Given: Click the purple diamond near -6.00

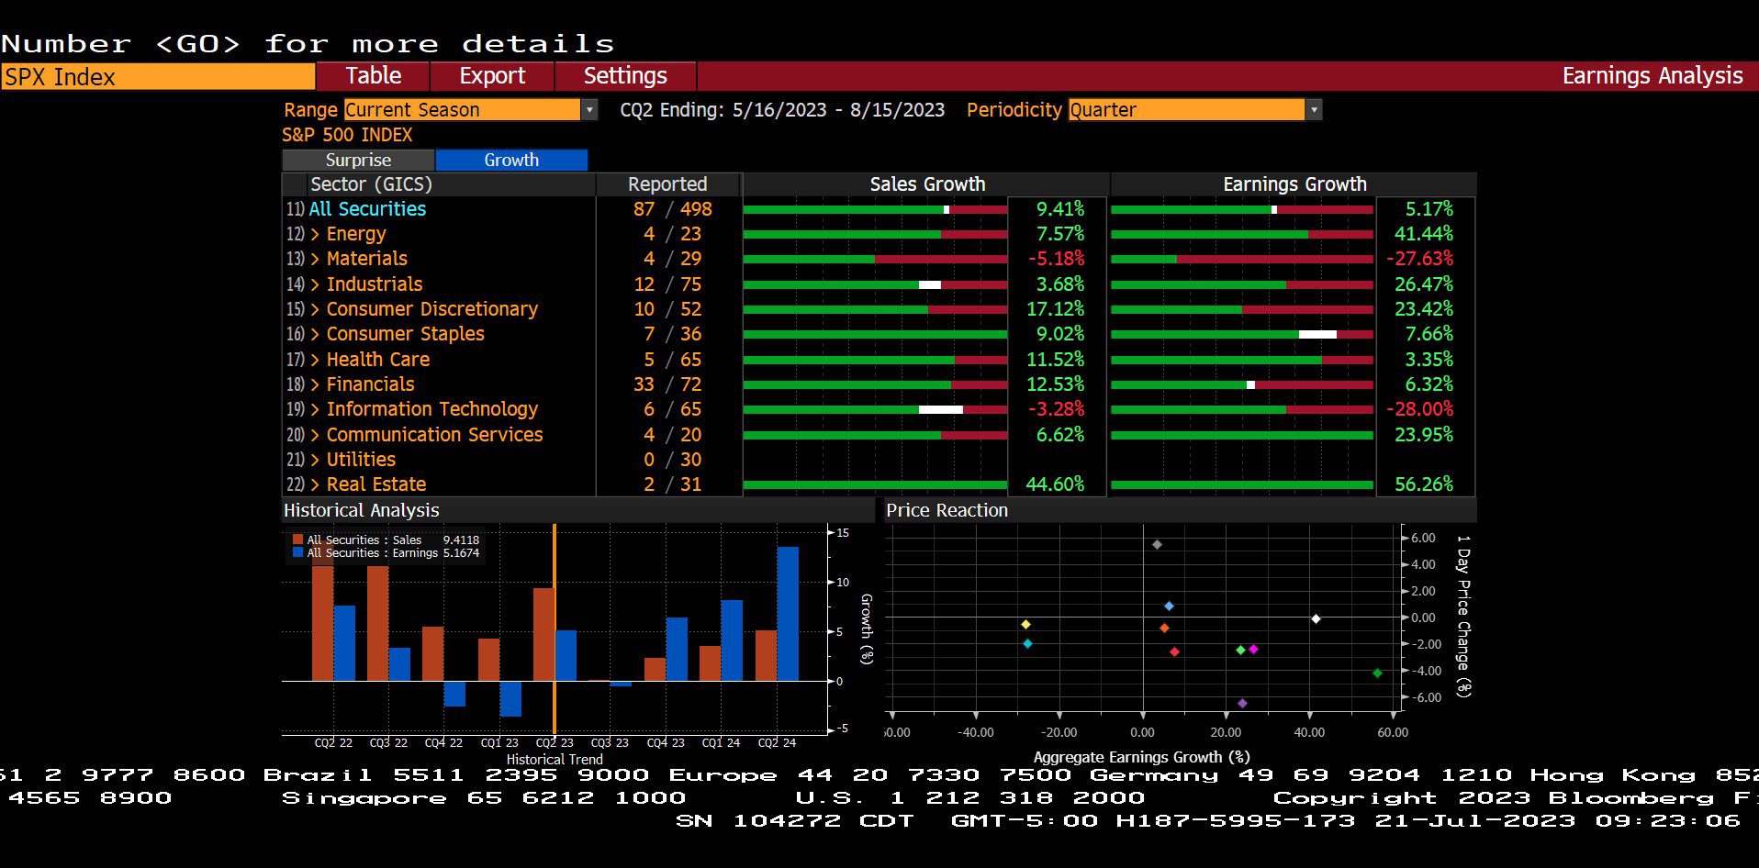Looking at the screenshot, I should pos(1242,704).
